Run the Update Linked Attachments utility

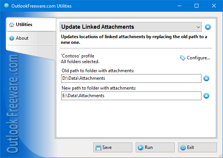[155, 147]
